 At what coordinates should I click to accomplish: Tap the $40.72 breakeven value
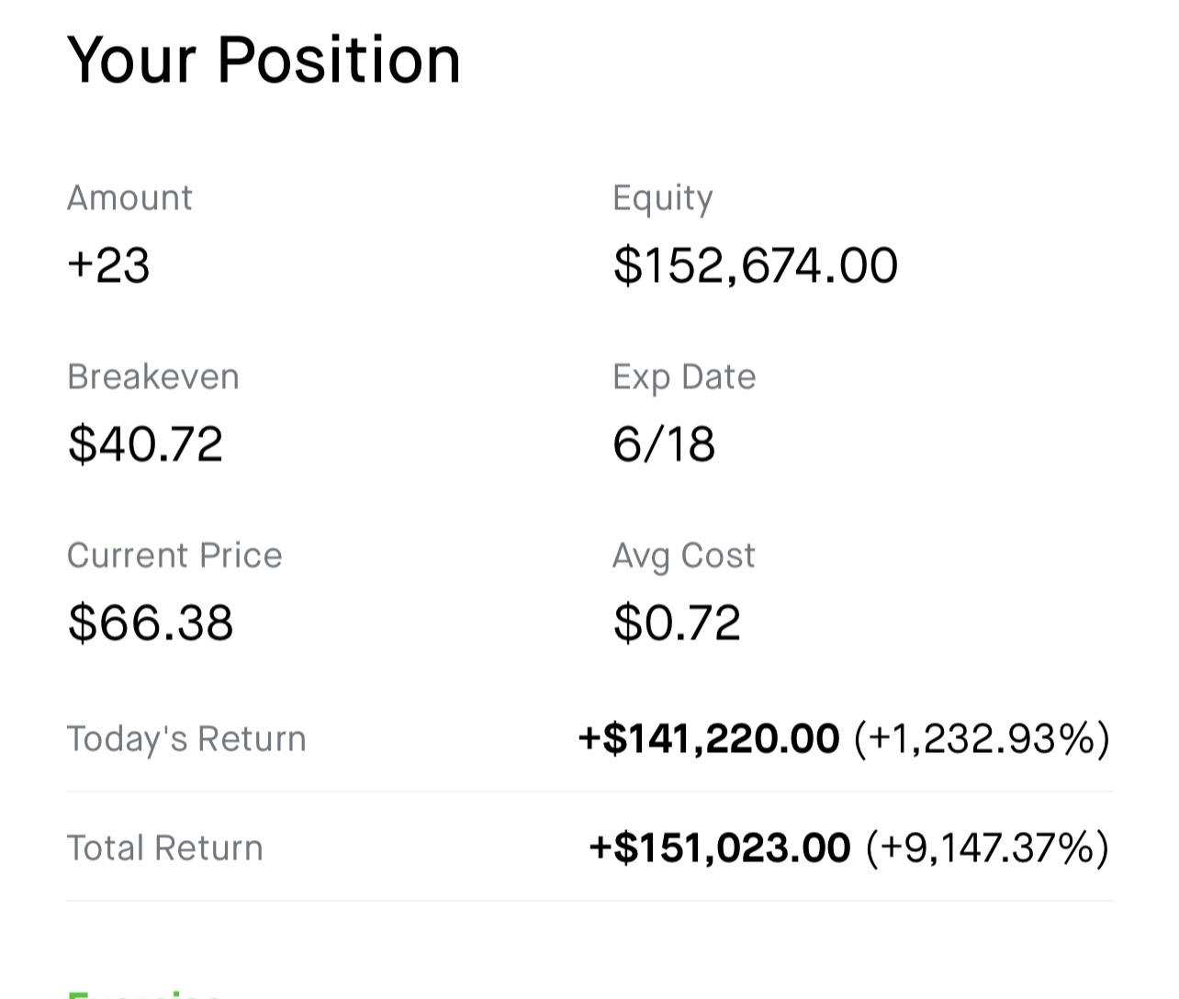pos(145,444)
